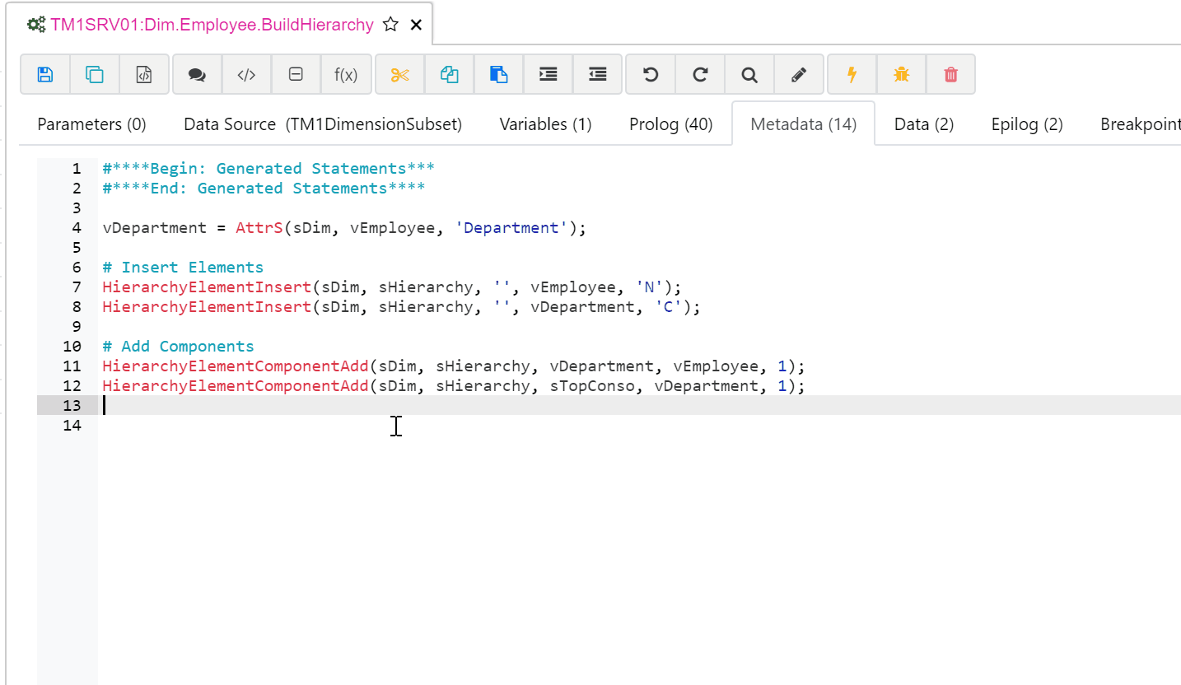Switch to the Prolog tab
The height and width of the screenshot is (685, 1181).
click(670, 123)
